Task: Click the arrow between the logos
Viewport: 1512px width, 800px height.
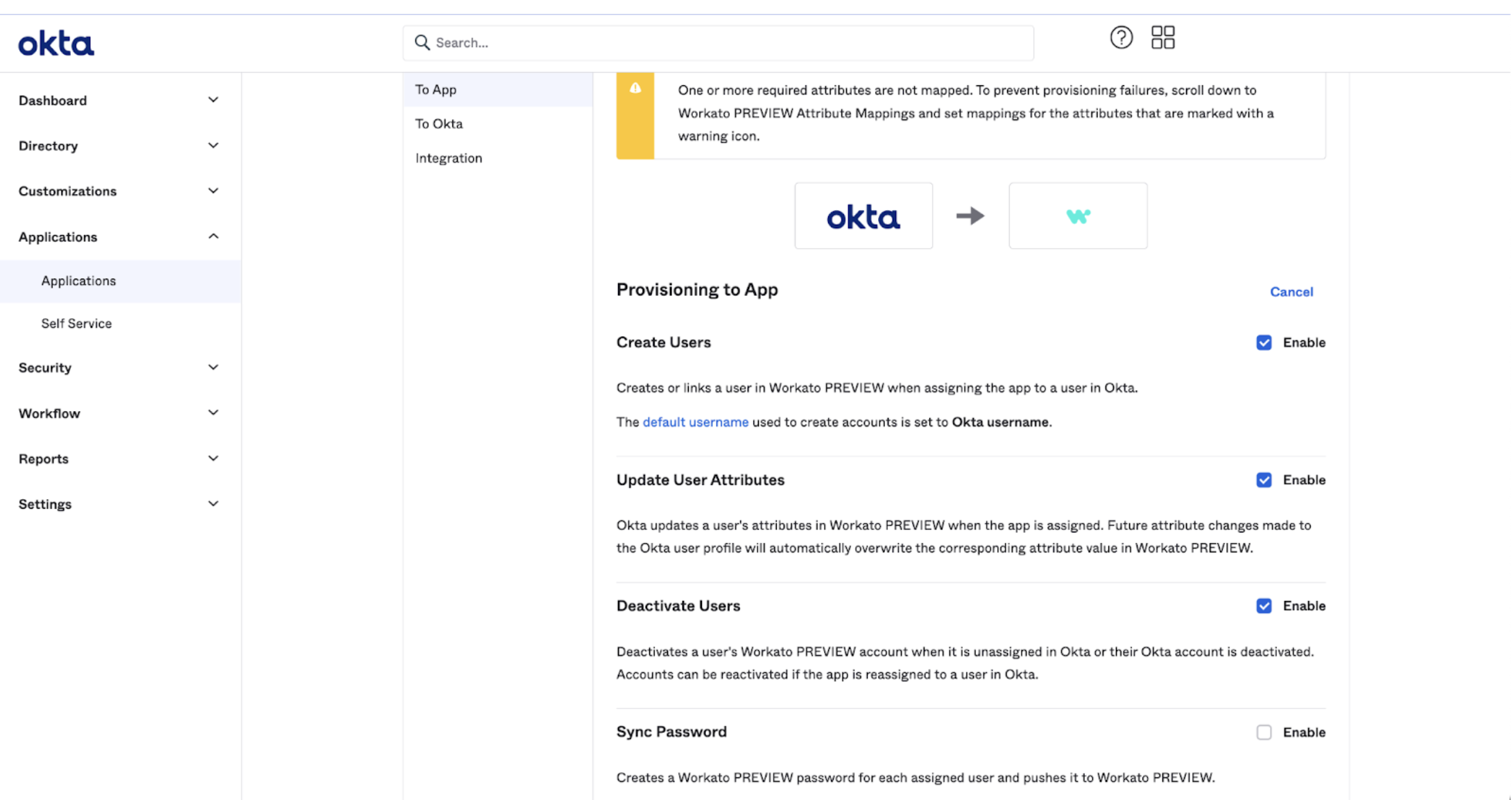Action: tap(970, 216)
